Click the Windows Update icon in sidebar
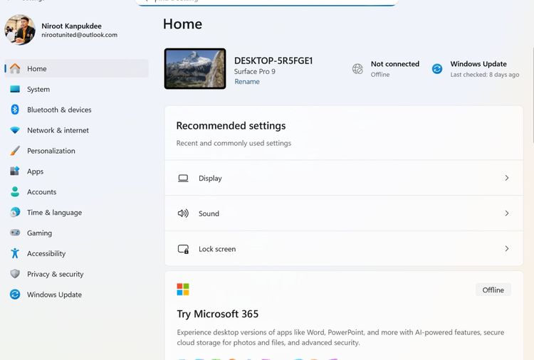534x360 pixels. [15, 295]
